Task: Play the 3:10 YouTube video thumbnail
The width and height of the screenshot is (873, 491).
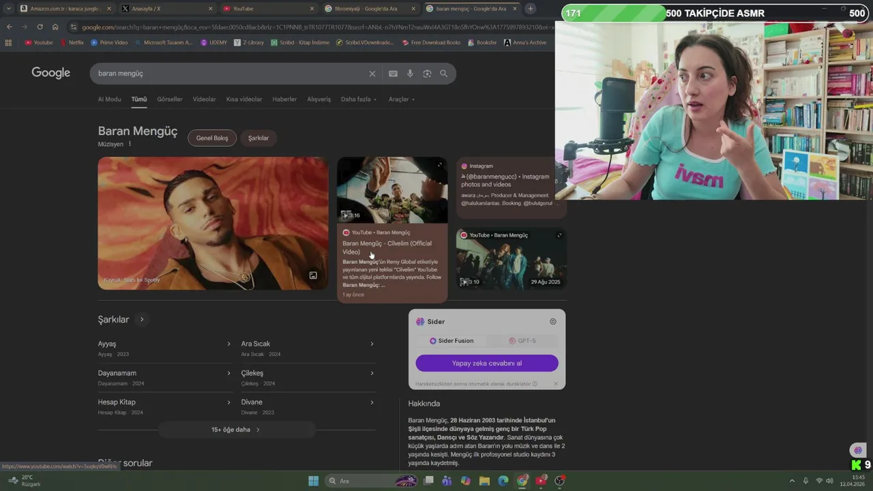Action: (511, 258)
